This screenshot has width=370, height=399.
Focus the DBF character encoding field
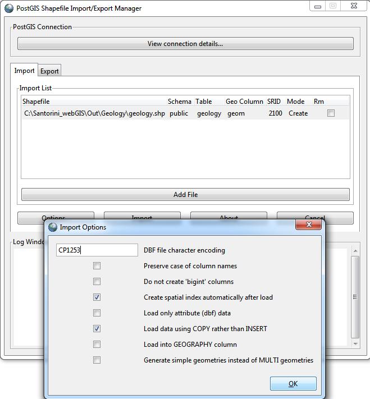tap(97, 250)
